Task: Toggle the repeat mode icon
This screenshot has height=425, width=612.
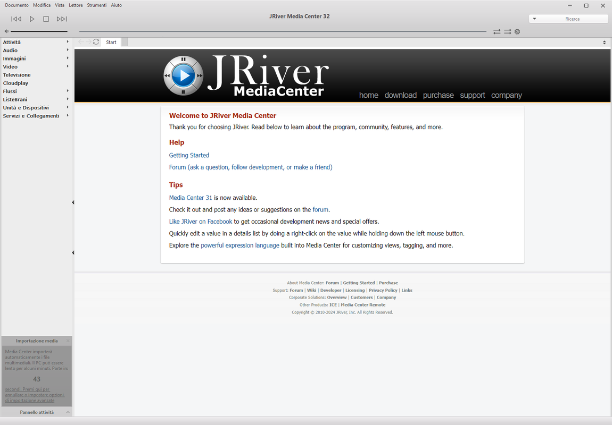Action: pos(497,31)
